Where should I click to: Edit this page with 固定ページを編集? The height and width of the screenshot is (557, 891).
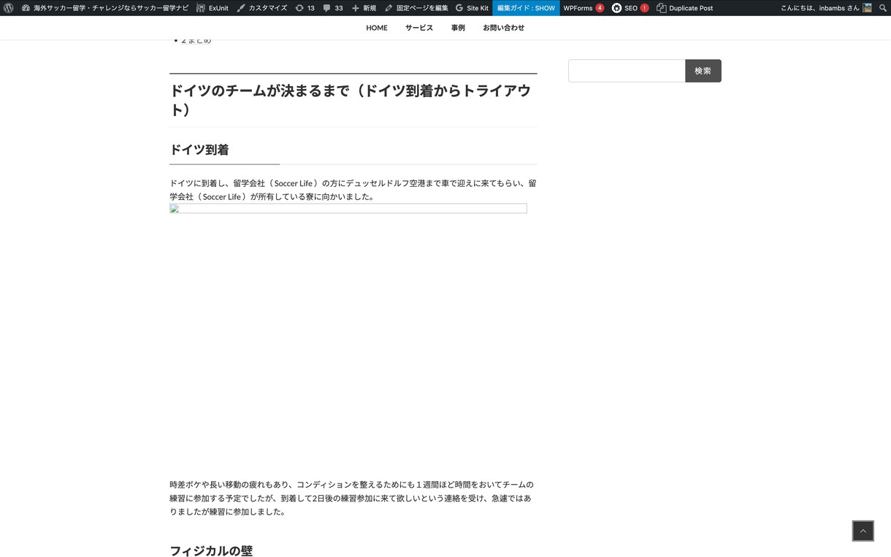416,8
